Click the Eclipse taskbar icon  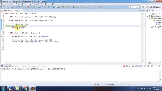(33, 89)
